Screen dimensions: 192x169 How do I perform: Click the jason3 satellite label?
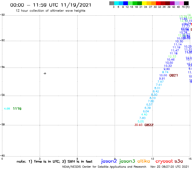127,161
